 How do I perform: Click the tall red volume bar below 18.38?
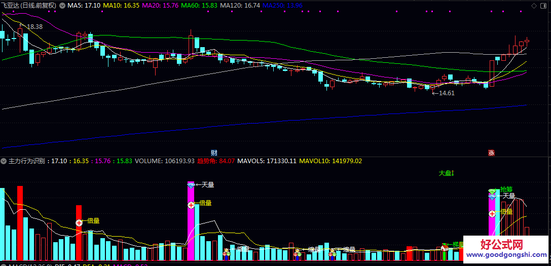pos(20,223)
